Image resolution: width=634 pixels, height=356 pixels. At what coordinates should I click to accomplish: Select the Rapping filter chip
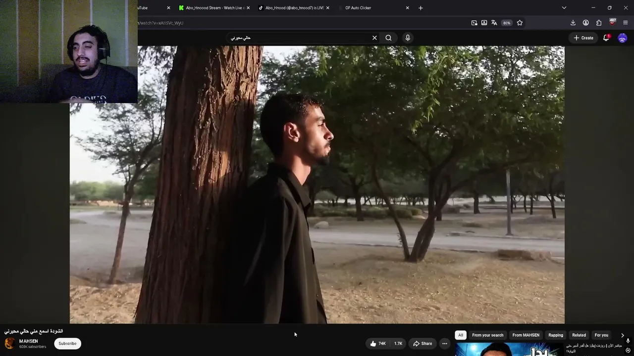pos(556,335)
